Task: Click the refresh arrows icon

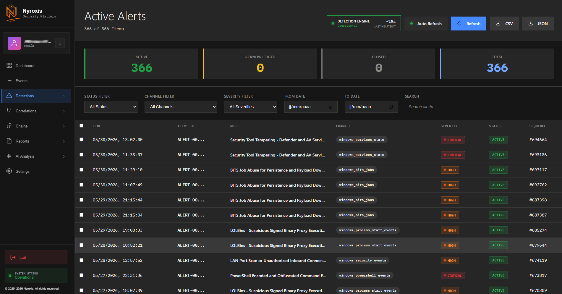Action: [x=459, y=23]
